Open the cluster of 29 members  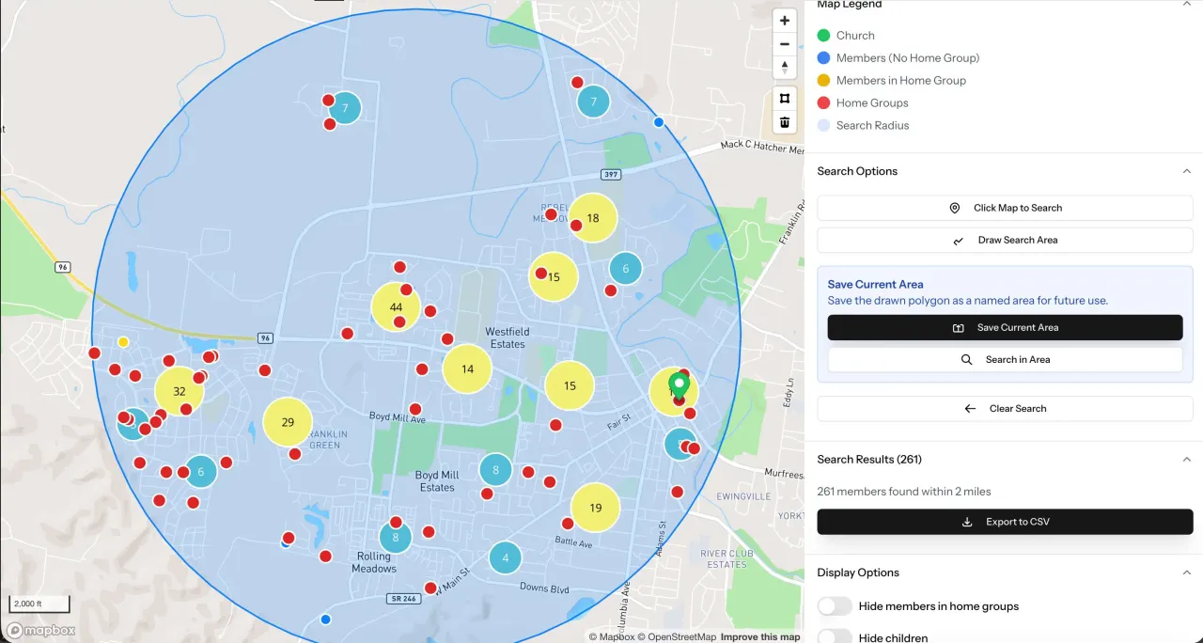(x=288, y=422)
